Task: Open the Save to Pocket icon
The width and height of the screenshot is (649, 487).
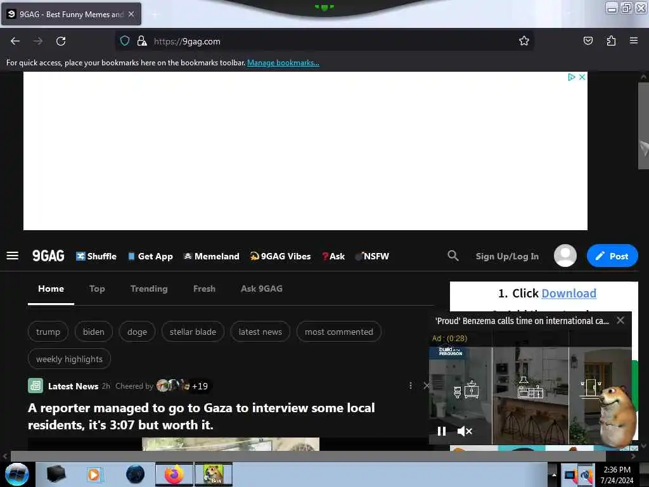Action: [588, 41]
